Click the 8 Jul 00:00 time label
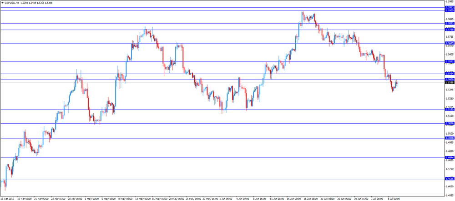This screenshot has width=455, height=201. click(x=393, y=199)
